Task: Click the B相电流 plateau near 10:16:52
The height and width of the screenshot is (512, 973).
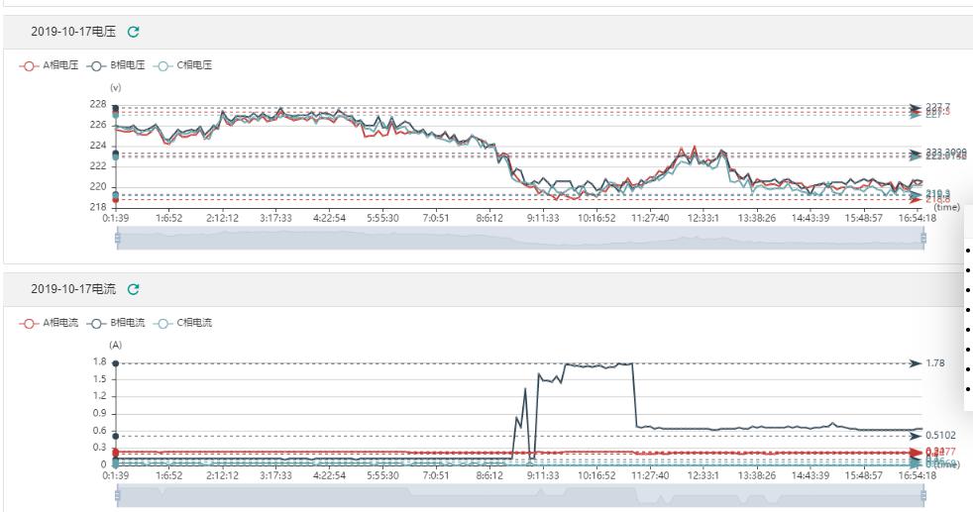Action: point(596,365)
